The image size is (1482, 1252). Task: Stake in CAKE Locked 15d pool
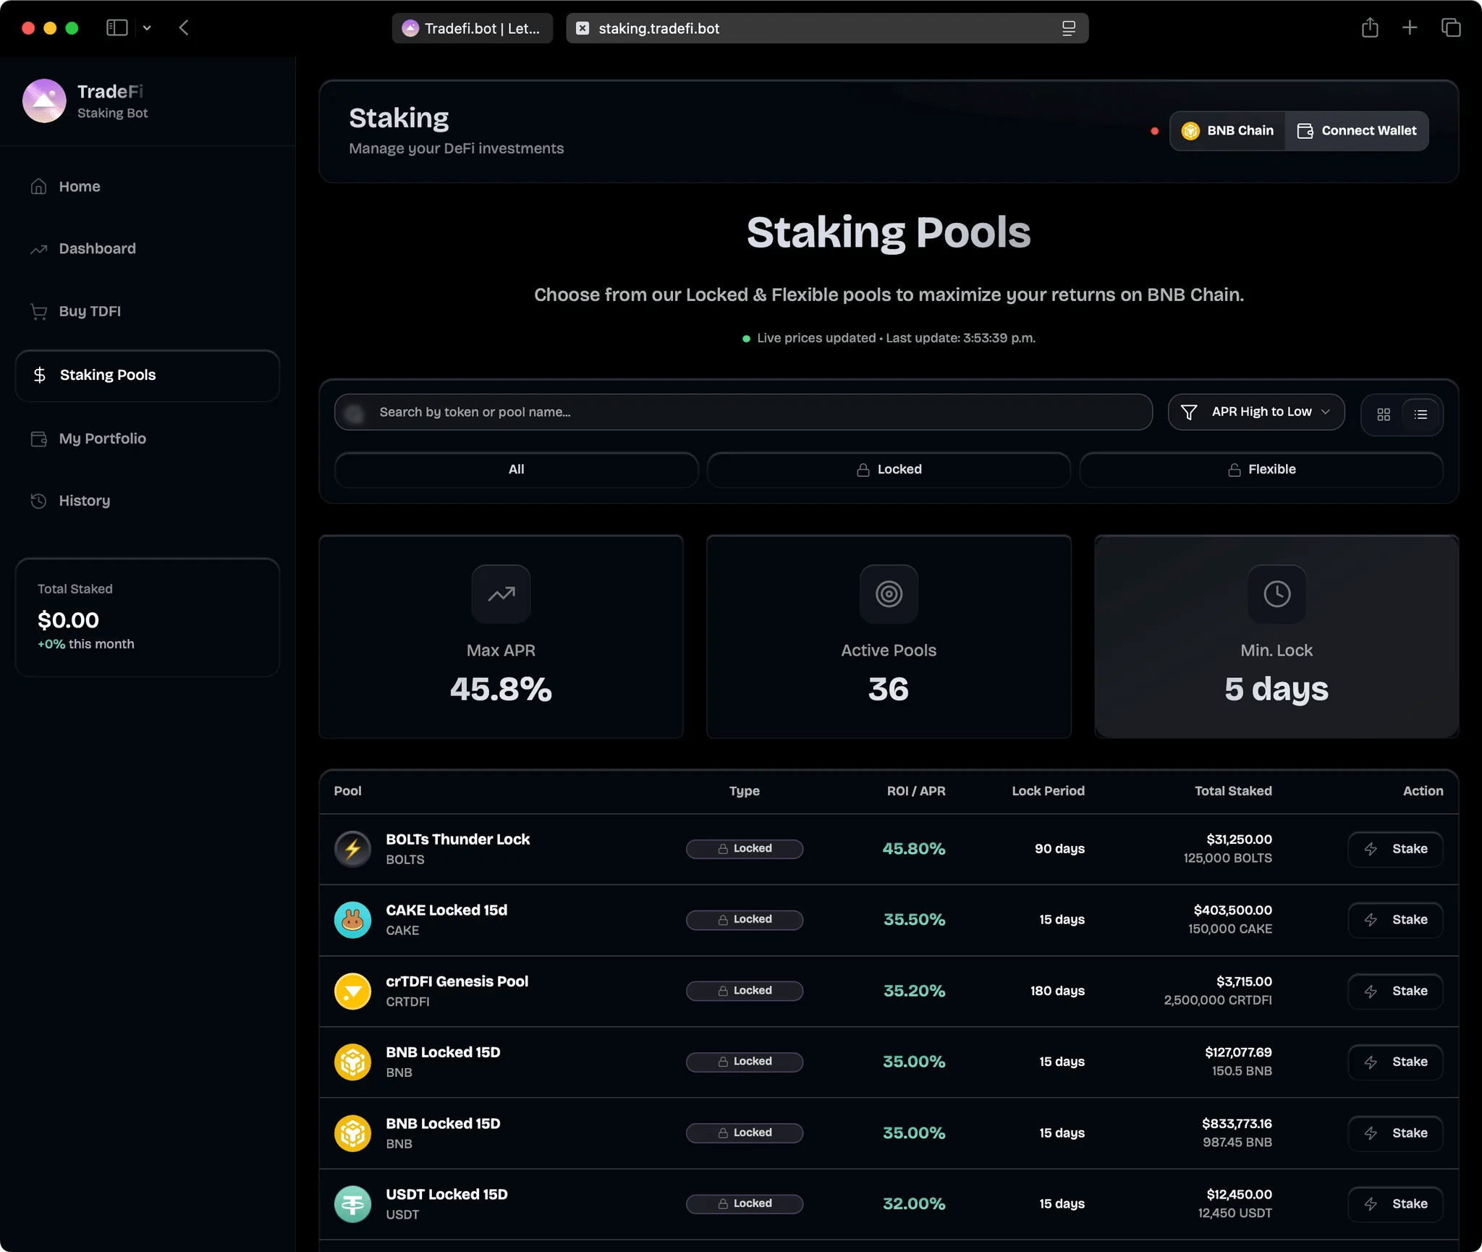tap(1395, 920)
